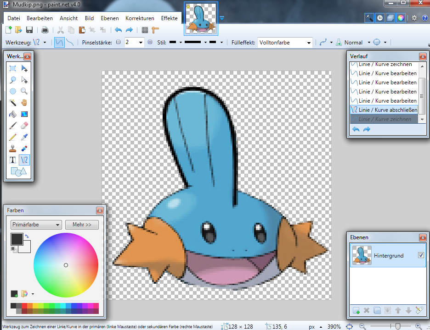Select the Gradient tool
This screenshot has height=330, width=430.
point(24,114)
